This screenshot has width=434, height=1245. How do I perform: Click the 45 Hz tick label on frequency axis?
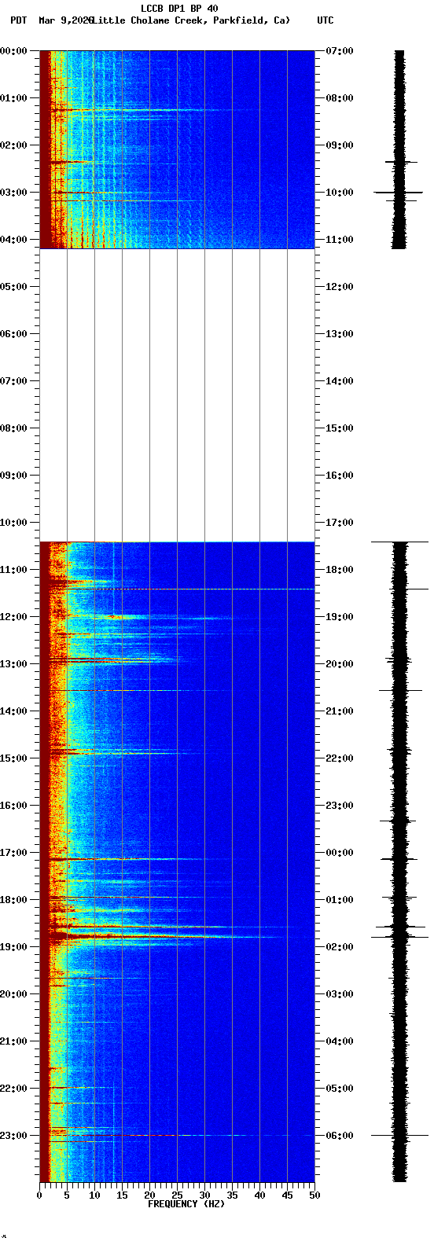[287, 1195]
